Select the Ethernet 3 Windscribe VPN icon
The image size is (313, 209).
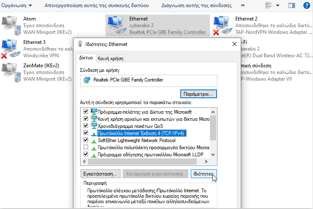coord(11,49)
